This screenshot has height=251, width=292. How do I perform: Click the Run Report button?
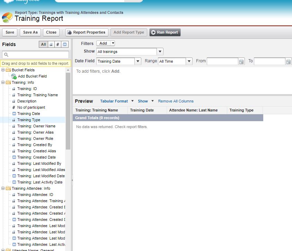(x=165, y=32)
